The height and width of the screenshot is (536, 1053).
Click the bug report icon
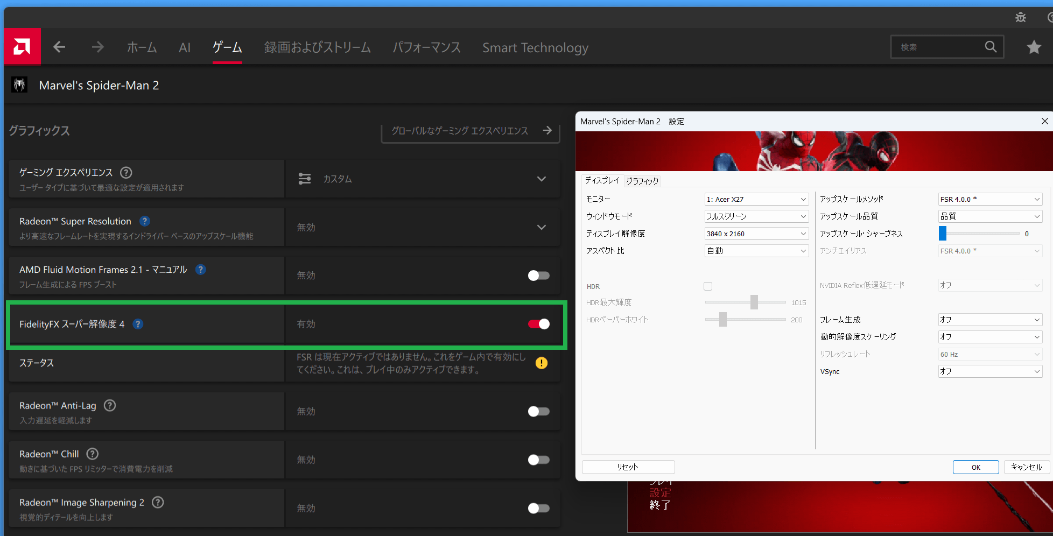1021,17
